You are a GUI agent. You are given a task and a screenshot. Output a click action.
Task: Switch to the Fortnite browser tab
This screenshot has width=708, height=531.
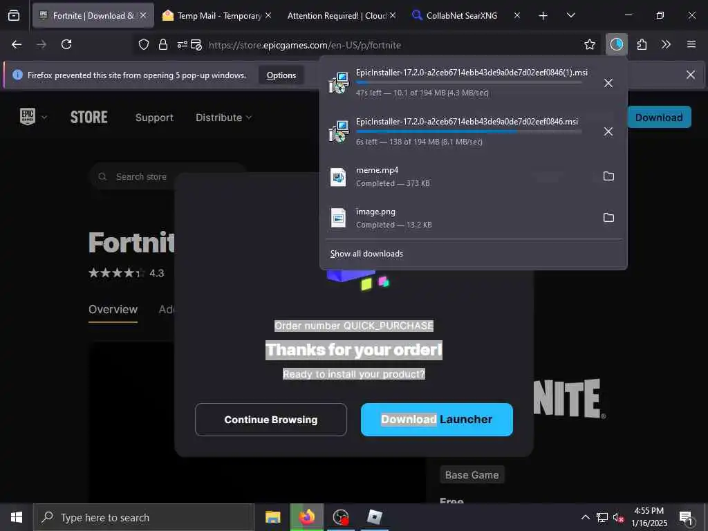(x=93, y=15)
